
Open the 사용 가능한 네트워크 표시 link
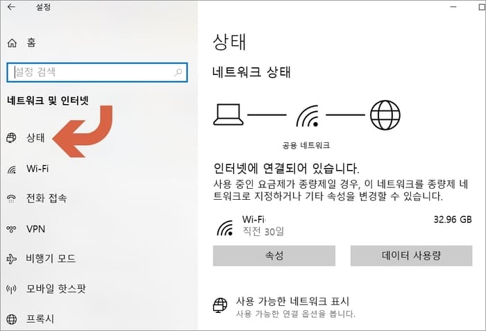292,301
